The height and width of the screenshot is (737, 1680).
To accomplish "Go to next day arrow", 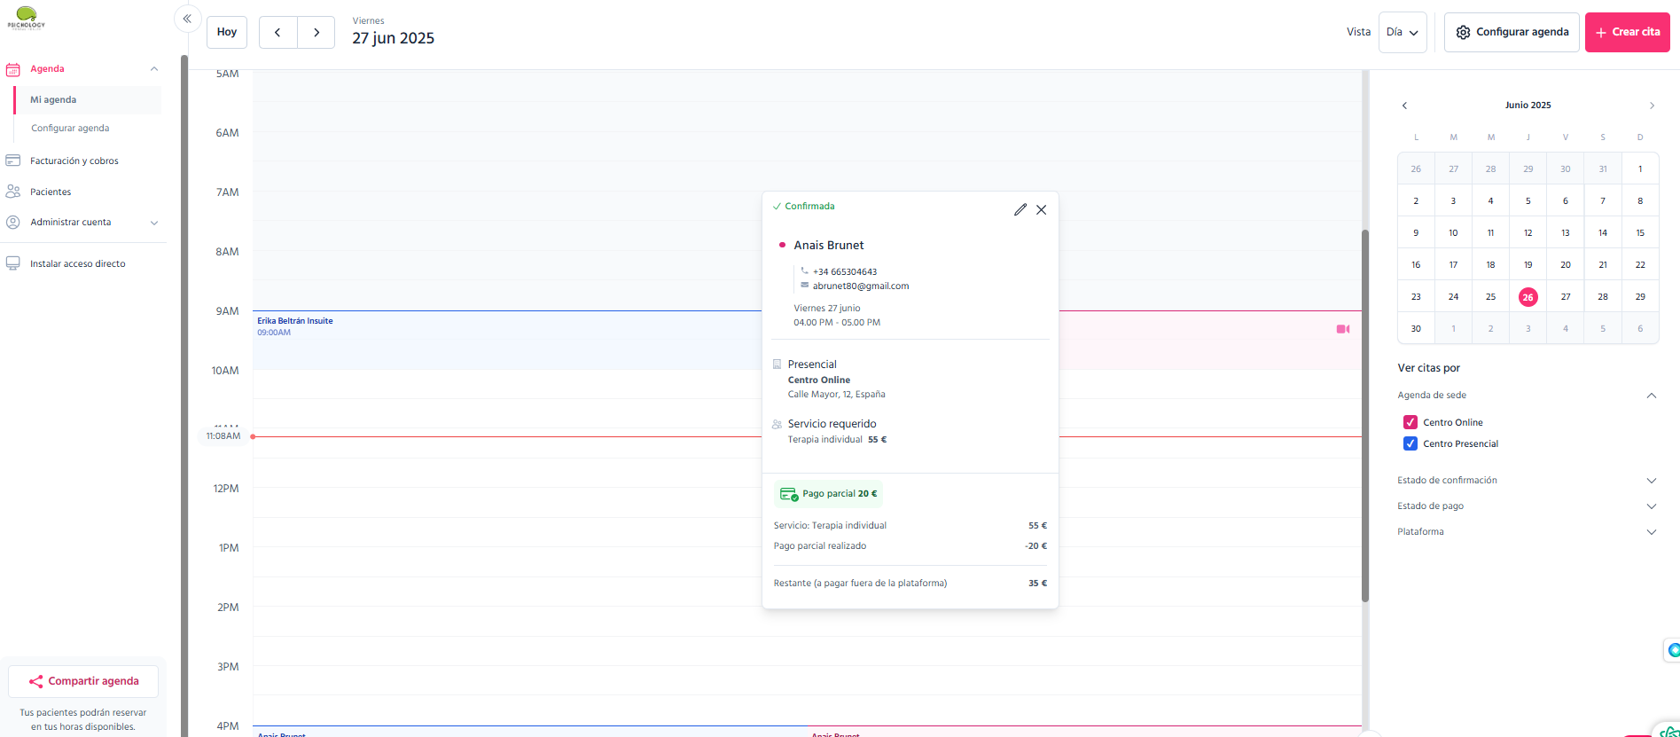I will (x=316, y=32).
